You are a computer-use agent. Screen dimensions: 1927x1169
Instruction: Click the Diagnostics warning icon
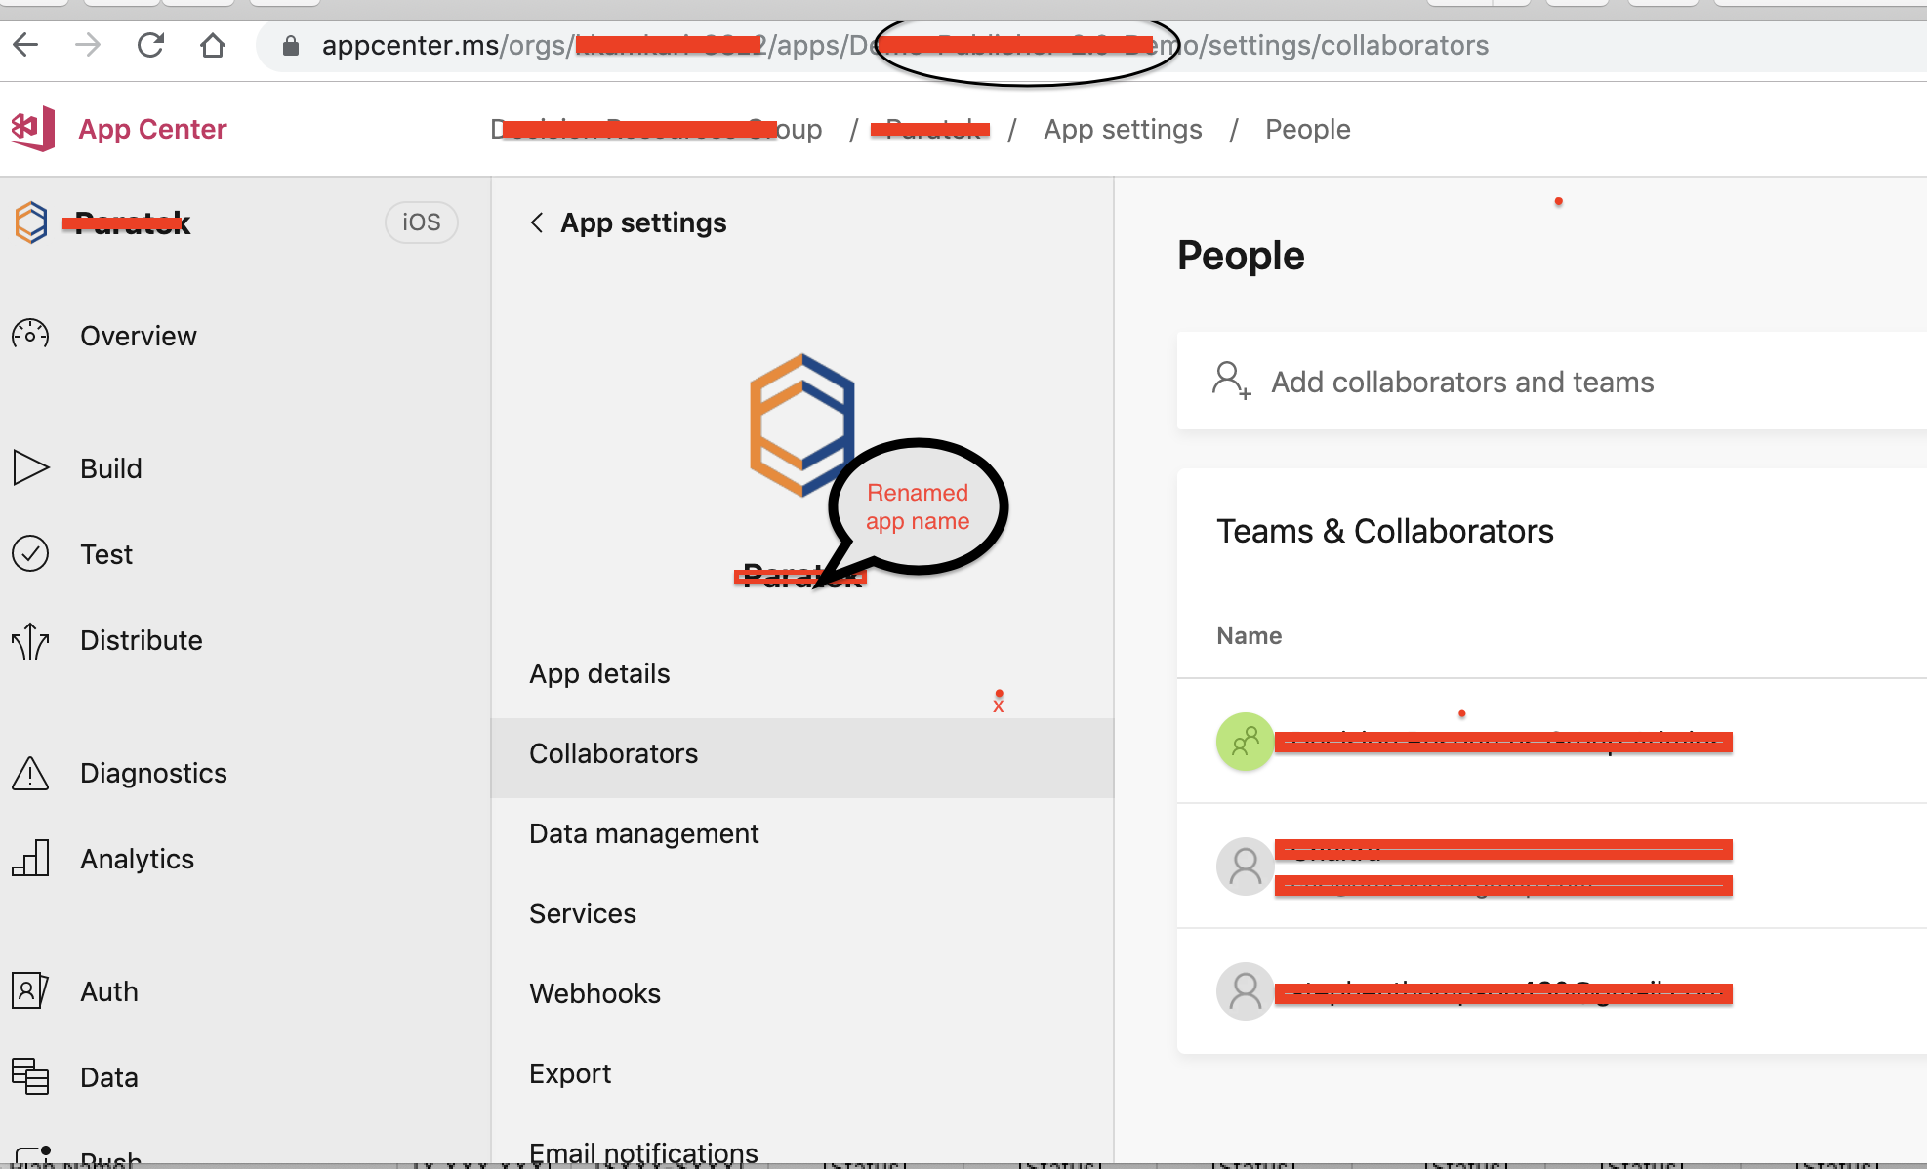coord(30,773)
